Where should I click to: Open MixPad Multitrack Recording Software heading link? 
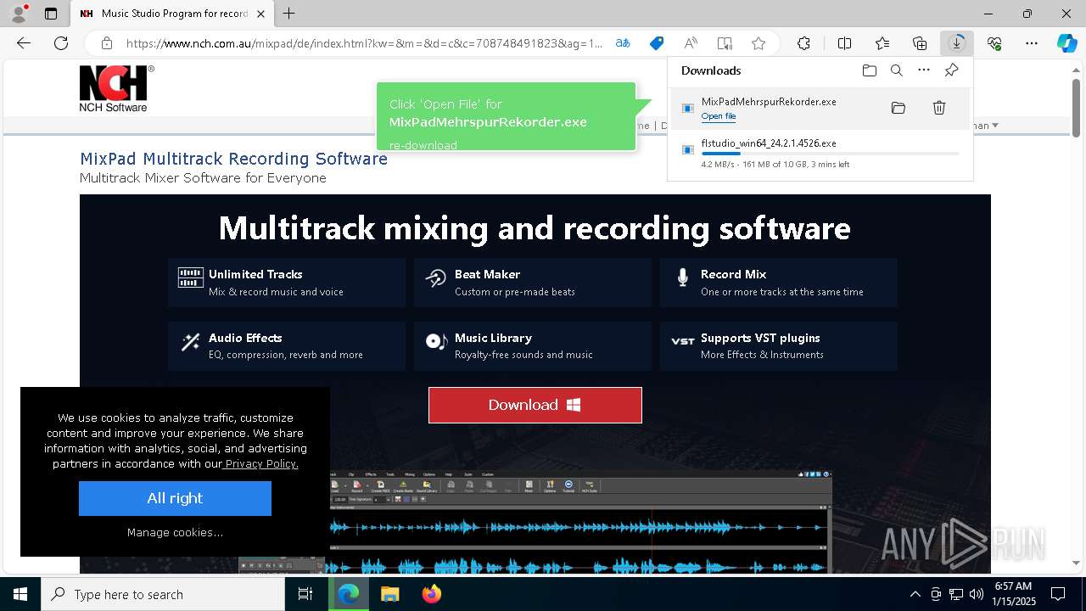pos(233,159)
